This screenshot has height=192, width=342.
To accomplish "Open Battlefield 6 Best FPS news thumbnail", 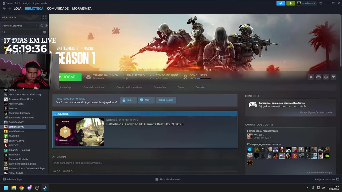I will pos(79,132).
